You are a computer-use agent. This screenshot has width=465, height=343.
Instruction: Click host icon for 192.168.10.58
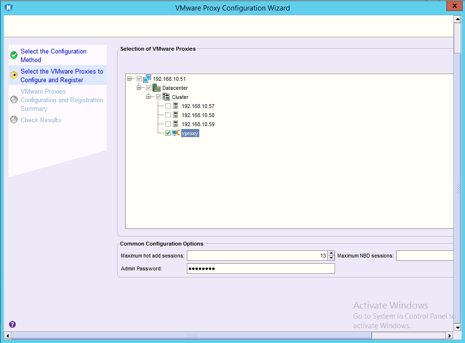[175, 115]
